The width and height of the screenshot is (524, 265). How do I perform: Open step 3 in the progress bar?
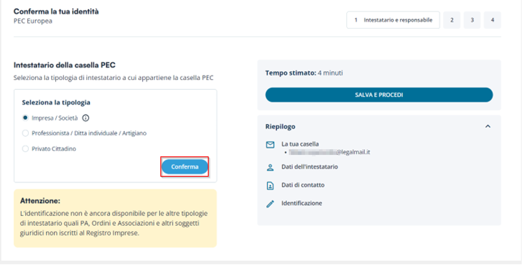click(x=472, y=20)
